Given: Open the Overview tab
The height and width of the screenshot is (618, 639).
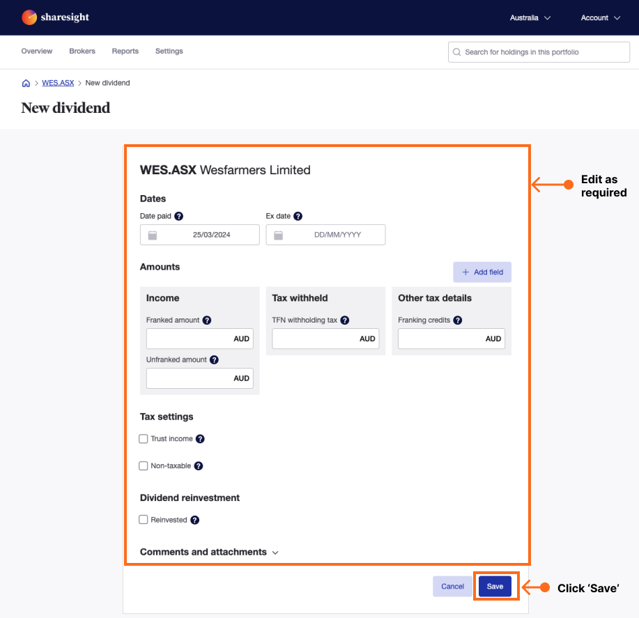Looking at the screenshot, I should point(37,52).
